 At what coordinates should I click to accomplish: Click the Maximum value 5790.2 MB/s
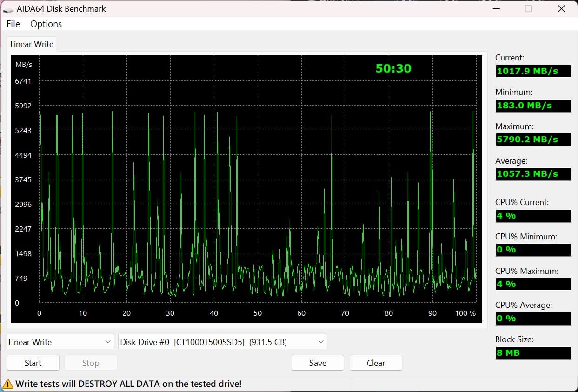[x=533, y=140]
